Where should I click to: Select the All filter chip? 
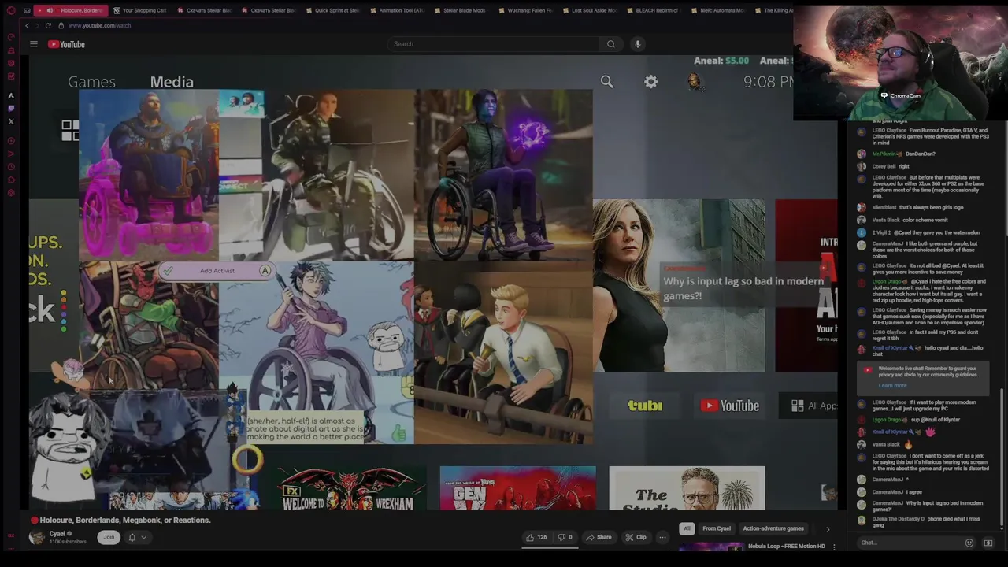click(687, 528)
